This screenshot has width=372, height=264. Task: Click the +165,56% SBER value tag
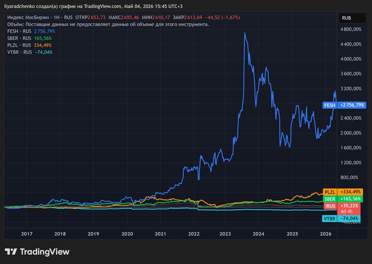(350, 199)
